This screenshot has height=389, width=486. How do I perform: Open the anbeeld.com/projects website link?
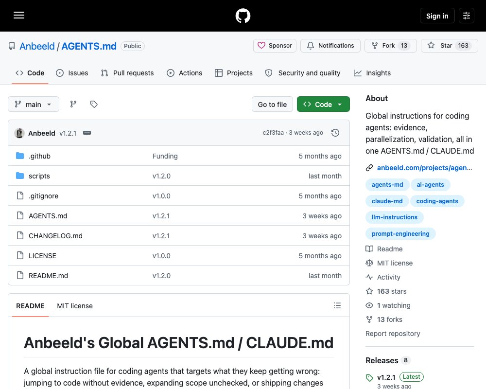(424, 168)
